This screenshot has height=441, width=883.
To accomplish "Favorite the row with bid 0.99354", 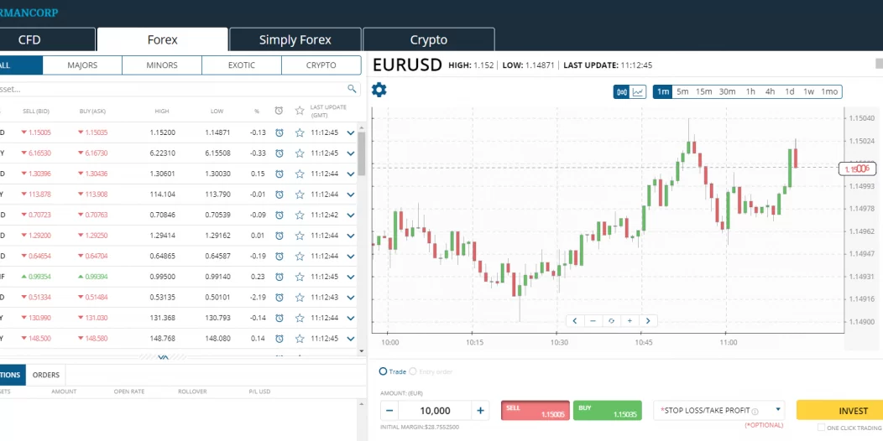I will click(x=300, y=277).
